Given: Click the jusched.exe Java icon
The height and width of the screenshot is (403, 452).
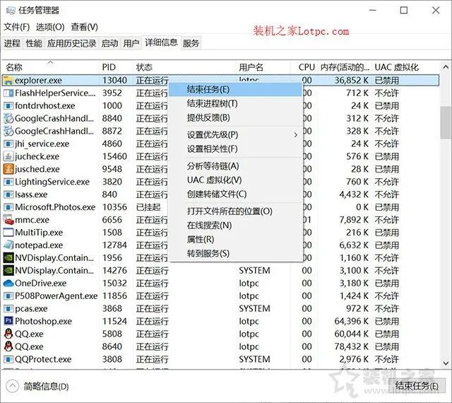Looking at the screenshot, I should [8, 169].
